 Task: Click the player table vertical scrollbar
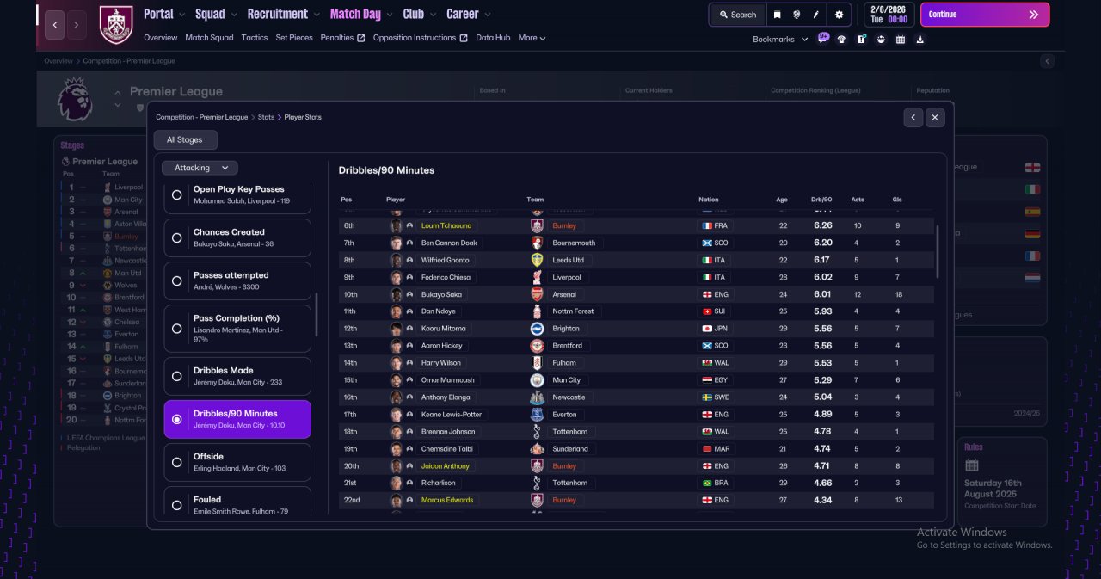pos(937,251)
